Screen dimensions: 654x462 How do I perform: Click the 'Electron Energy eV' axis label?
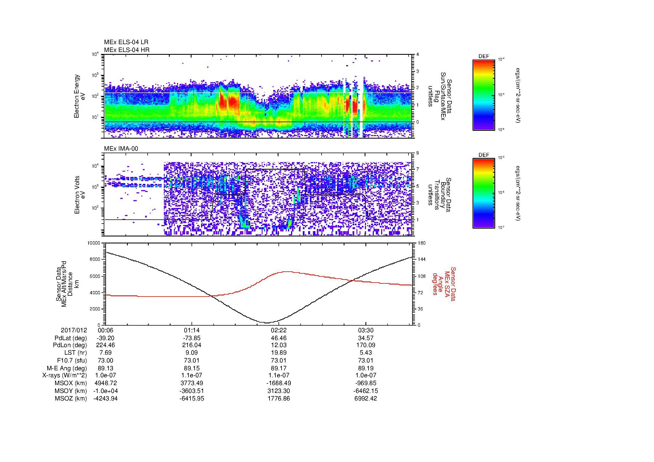[79, 96]
